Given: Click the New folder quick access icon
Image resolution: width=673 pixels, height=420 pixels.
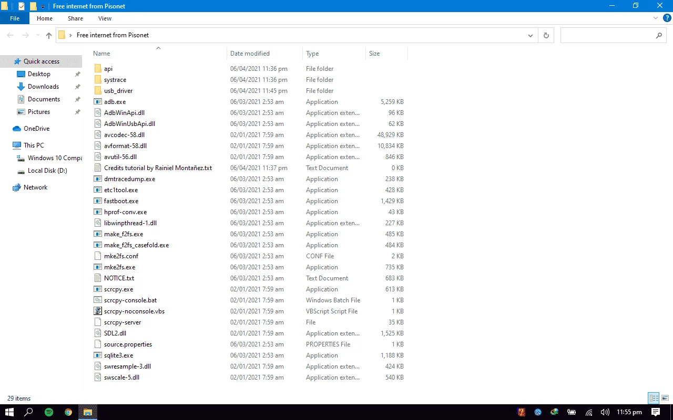Looking at the screenshot, I should [33, 6].
